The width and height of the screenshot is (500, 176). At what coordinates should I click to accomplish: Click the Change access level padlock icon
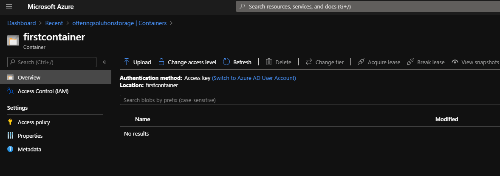point(161,62)
